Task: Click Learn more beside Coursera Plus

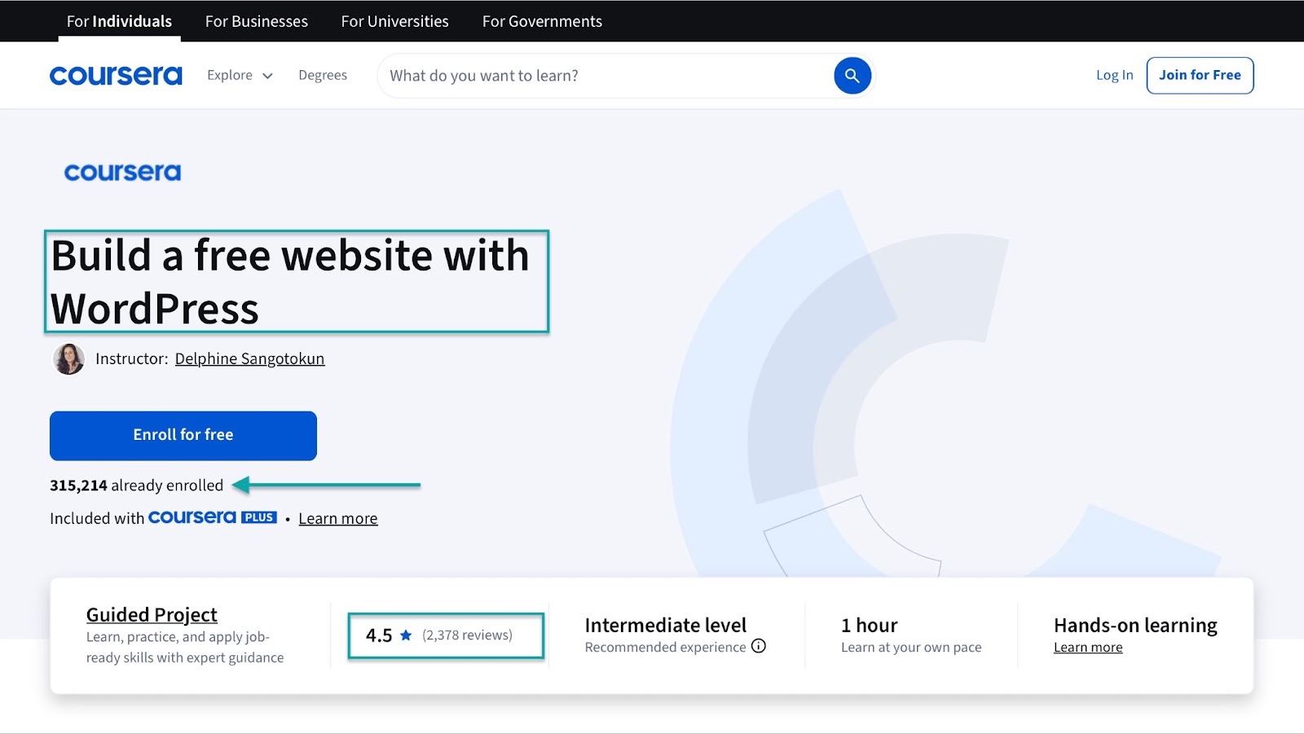Action: point(337,517)
